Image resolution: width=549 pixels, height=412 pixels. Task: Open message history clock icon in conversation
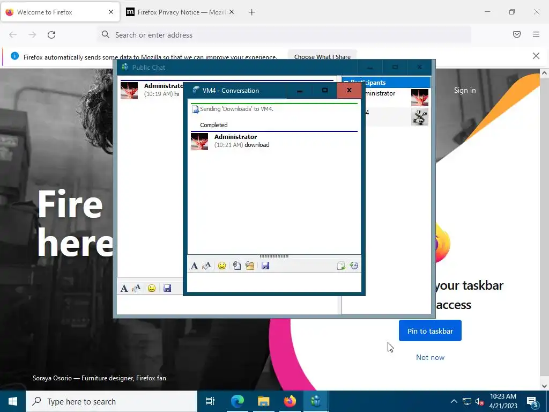click(354, 266)
